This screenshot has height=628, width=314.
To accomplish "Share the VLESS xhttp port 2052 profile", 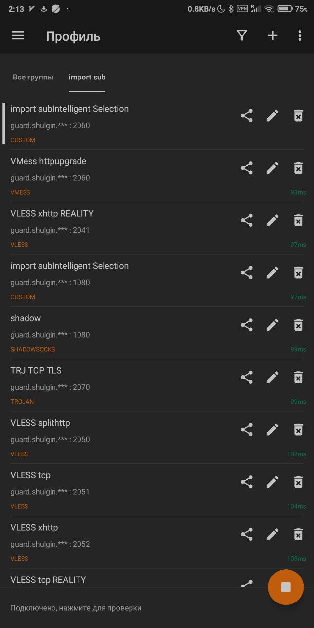I will click(x=247, y=534).
